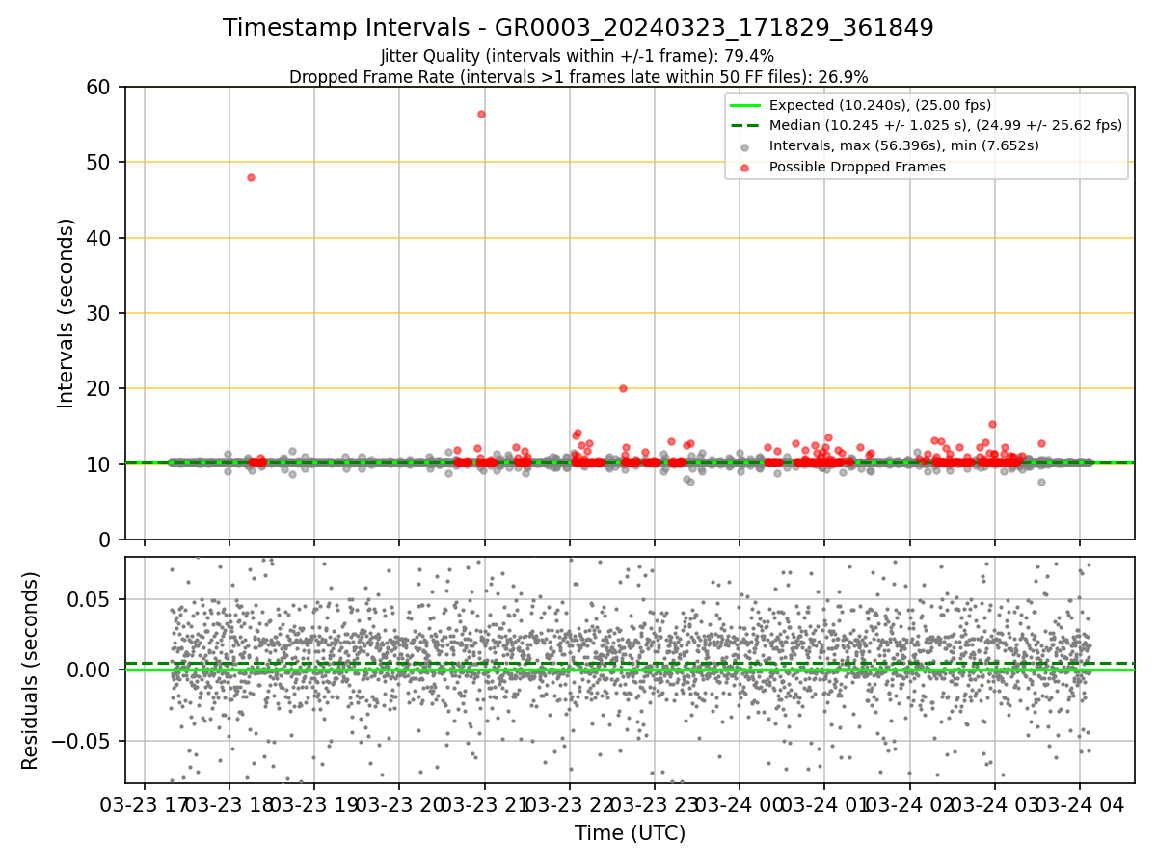Image resolution: width=1157 pixels, height=867 pixels.
Task: Click the 'Jitter Quality' subtitle line showing 79.4%
Action: point(578,56)
